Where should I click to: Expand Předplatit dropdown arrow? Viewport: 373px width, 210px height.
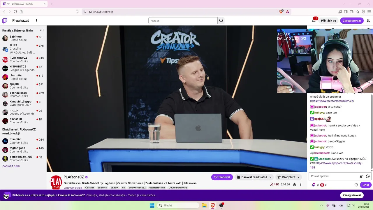click(298, 177)
